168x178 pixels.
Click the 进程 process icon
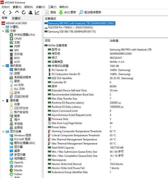coord(11,74)
